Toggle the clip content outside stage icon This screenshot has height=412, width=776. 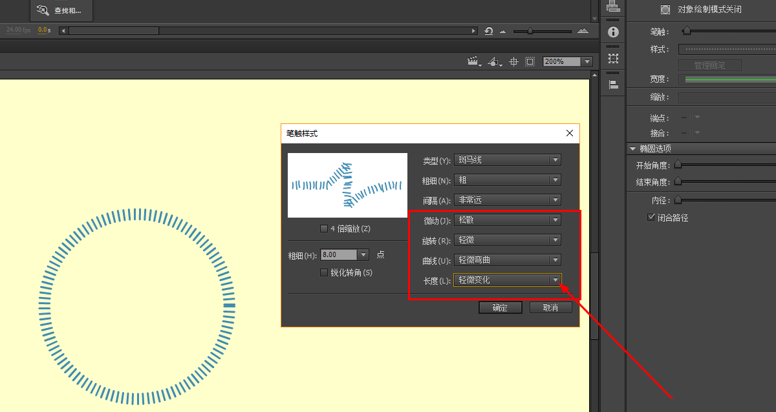pyautogui.click(x=530, y=61)
